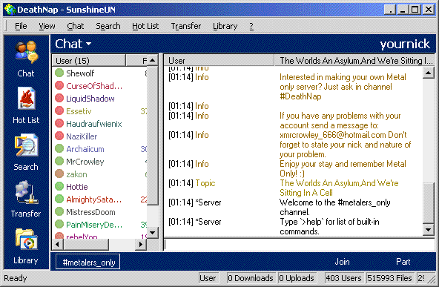Click the red status icon beside NaziKiller
Viewport: 439px width, 287px height.
point(59,136)
